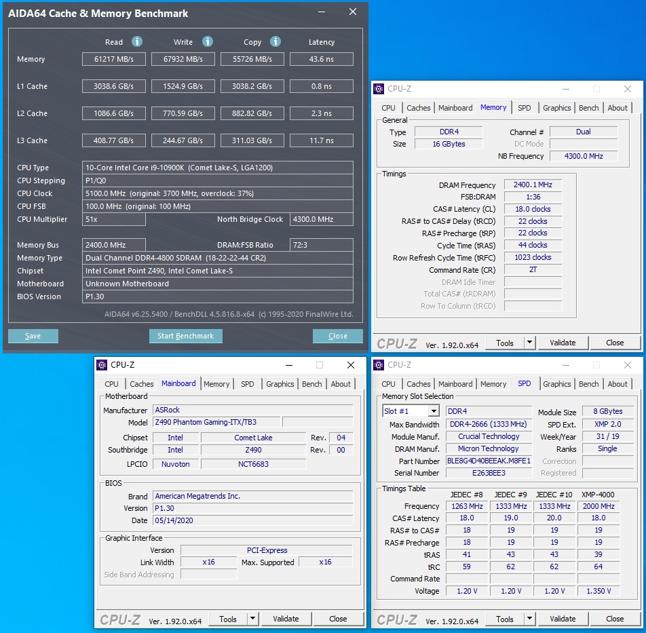Open Graphics tab in CPU-Z Mainboard window
Viewport: 646px width, 633px height.
coord(280,384)
